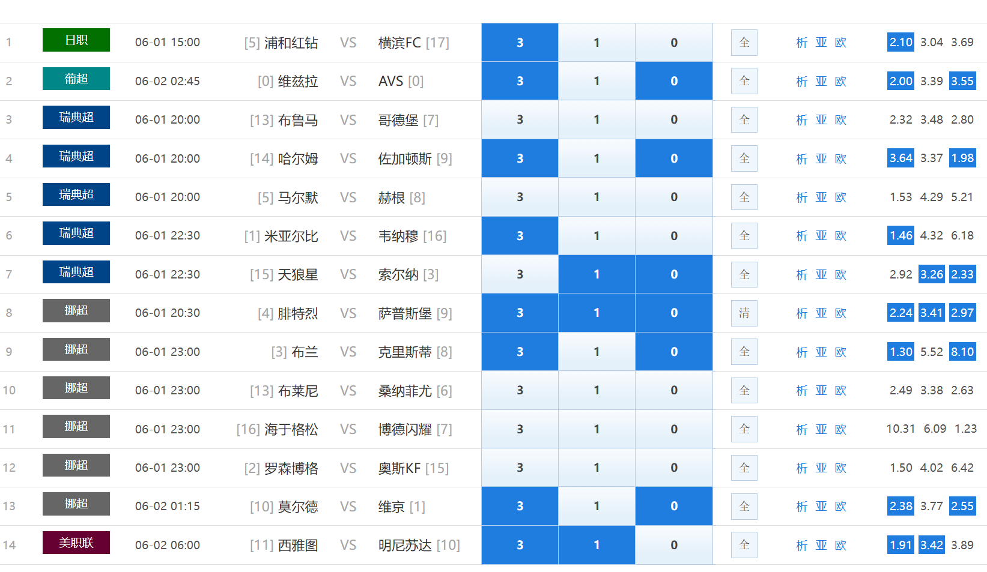Click the 瑞典超 badge in row 3
The image size is (987, 572).
pyautogui.click(x=76, y=117)
